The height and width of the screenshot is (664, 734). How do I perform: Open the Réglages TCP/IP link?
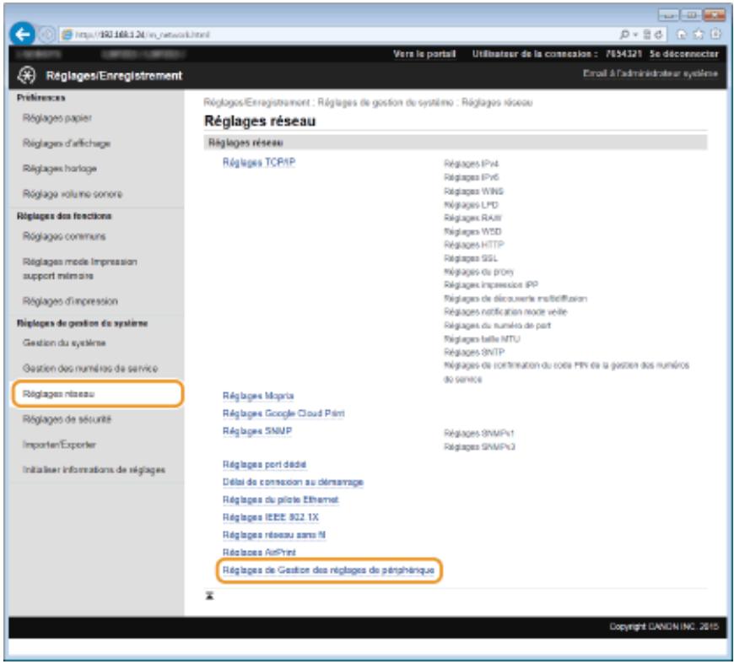259,162
